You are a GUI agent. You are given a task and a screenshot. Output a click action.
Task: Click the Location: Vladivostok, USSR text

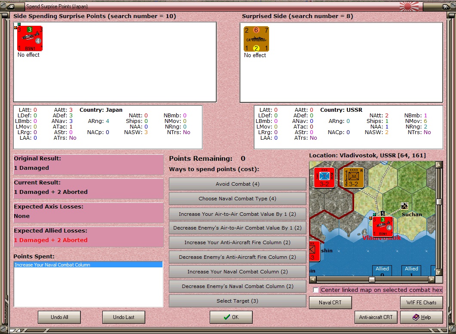click(367, 155)
